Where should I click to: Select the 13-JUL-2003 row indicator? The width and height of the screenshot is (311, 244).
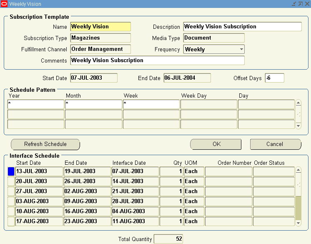click(11, 171)
